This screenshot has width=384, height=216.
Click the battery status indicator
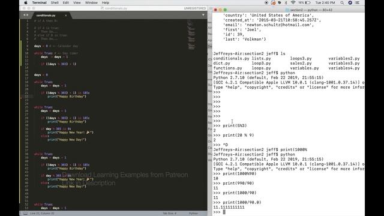(x=304, y=2)
